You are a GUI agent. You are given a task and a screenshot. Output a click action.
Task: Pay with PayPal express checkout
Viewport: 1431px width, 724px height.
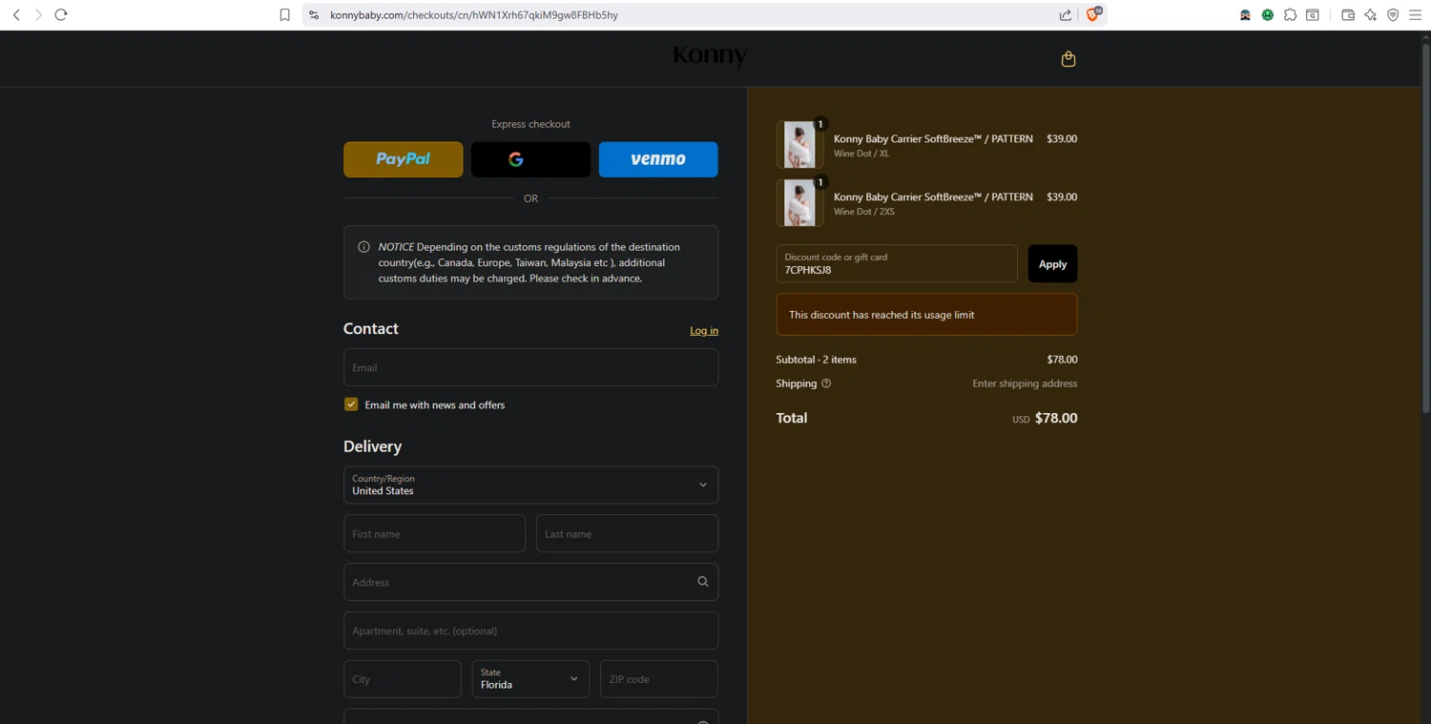point(404,159)
